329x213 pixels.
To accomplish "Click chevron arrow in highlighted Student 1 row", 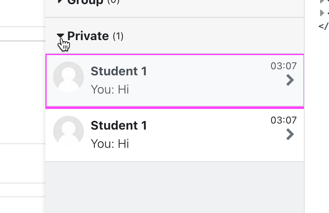I will 290,80.
